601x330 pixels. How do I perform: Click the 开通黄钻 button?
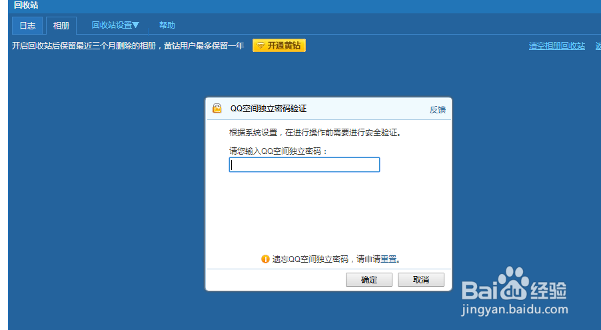[279, 45]
